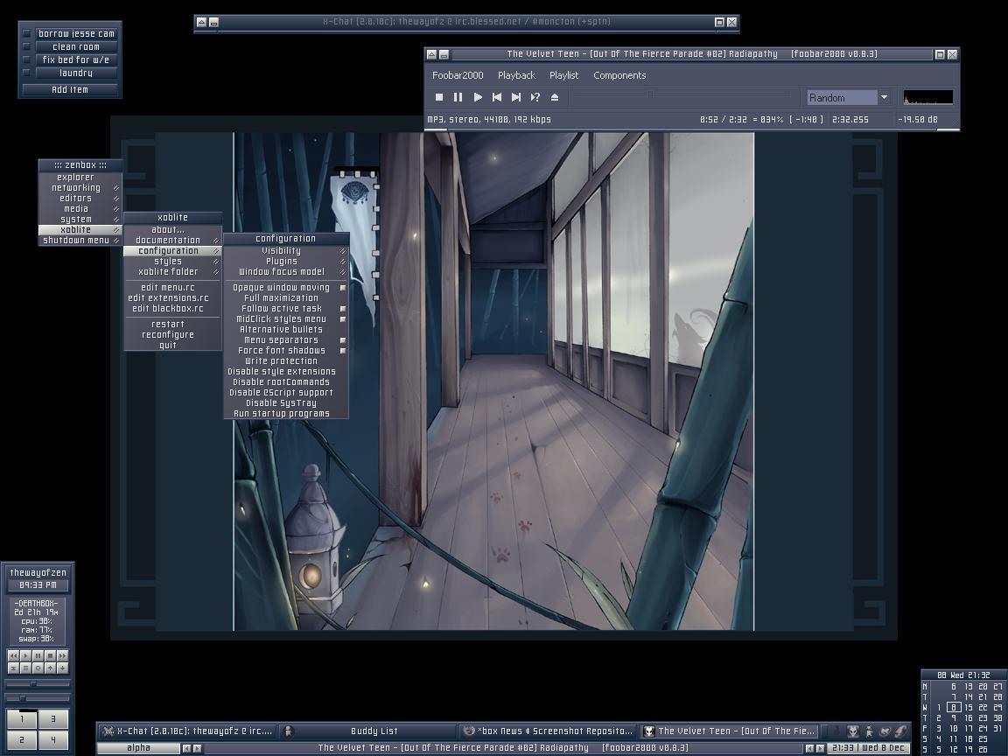The image size is (1008, 756).
Task: Expand the networking submenu in zenbox
Action: 80,188
